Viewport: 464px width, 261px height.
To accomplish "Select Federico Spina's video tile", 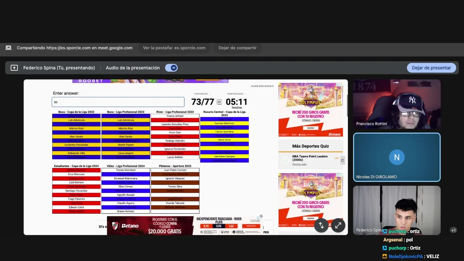I will (x=397, y=210).
